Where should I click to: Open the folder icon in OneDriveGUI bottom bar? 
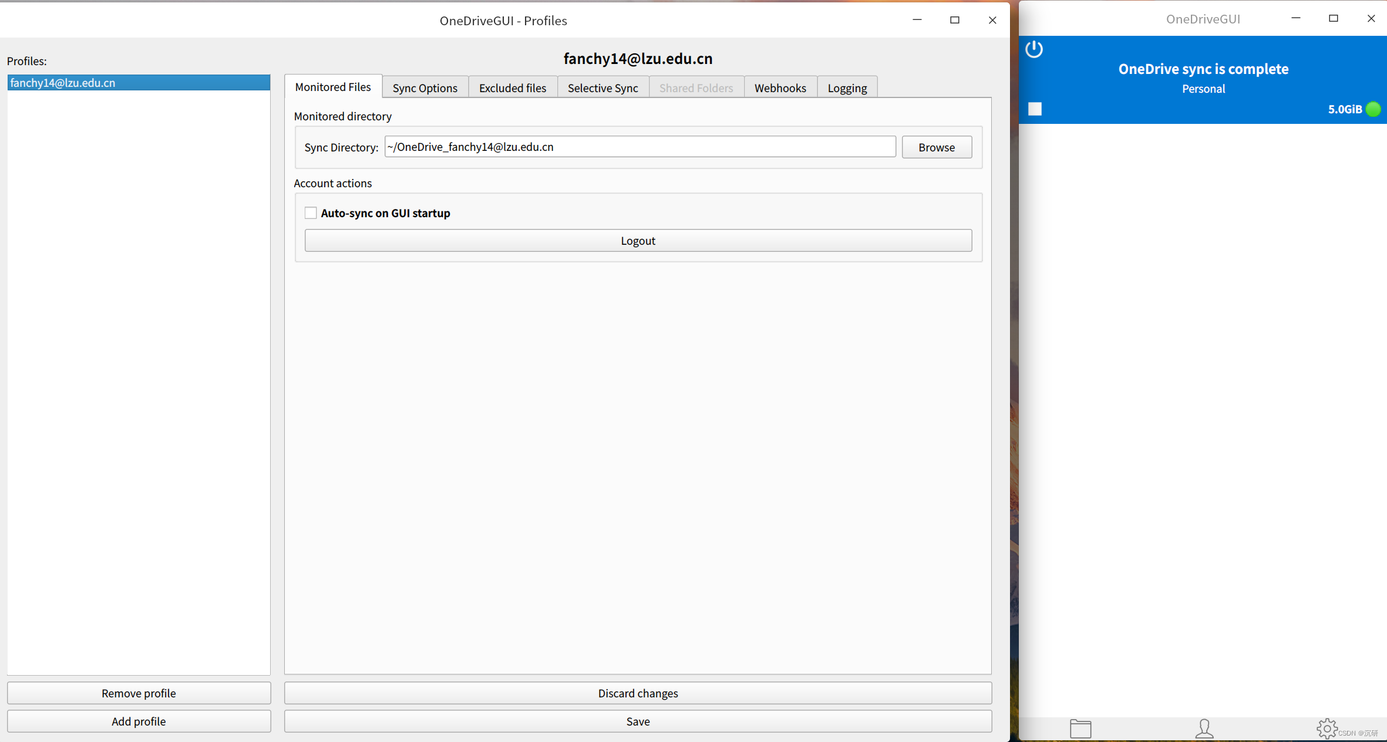[1080, 728]
